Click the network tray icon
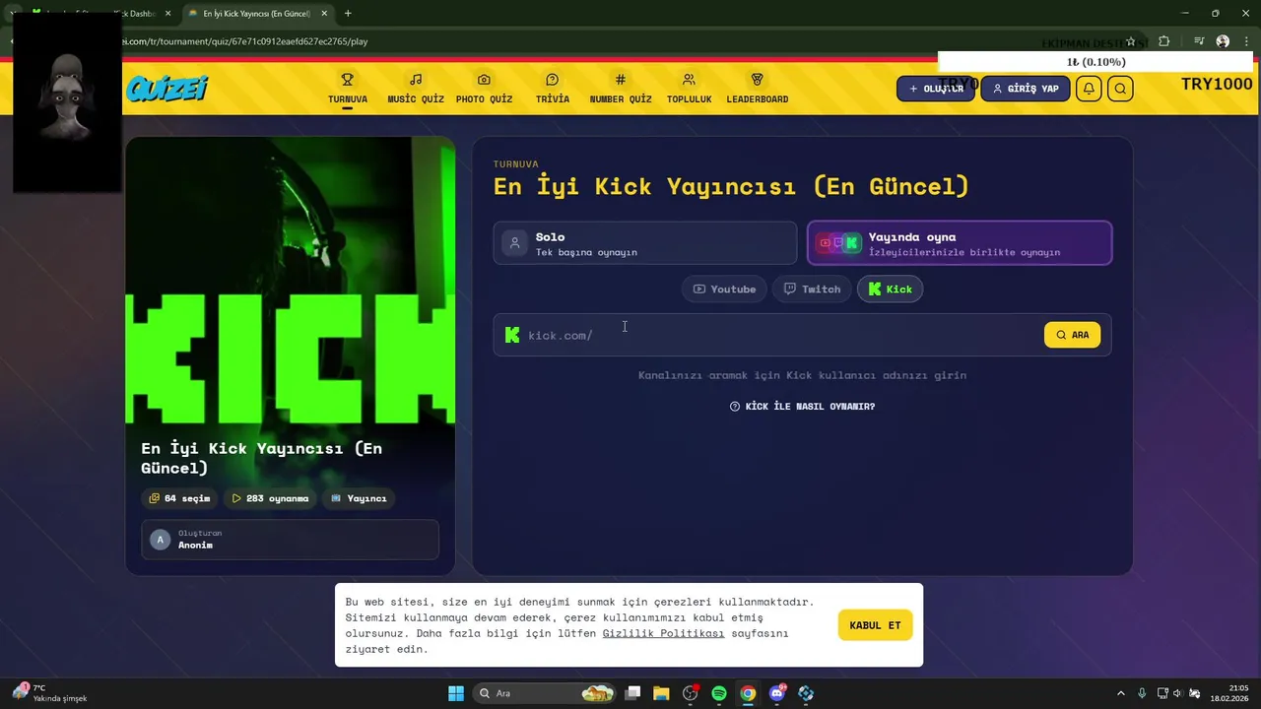Screen dimensions: 1261x709 coord(1162,693)
